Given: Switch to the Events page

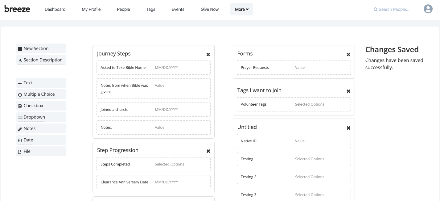Looking at the screenshot, I should pos(178,9).
